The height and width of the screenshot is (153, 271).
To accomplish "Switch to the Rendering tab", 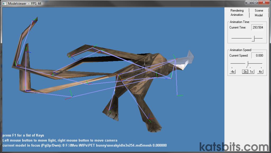I will (x=237, y=10).
